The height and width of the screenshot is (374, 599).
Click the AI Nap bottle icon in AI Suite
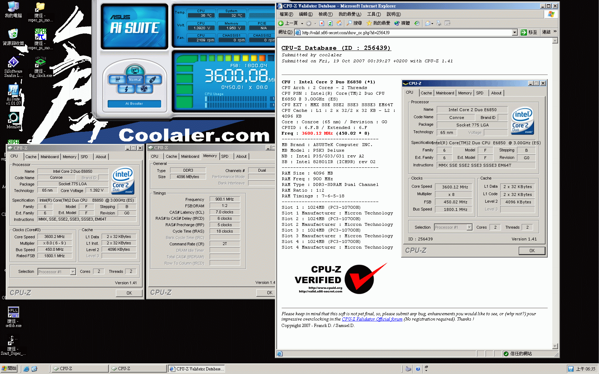pos(153,79)
